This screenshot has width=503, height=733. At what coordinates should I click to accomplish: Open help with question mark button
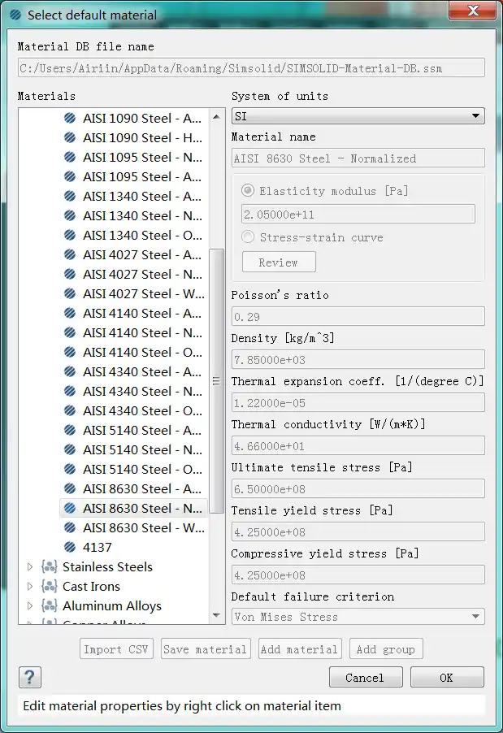tap(30, 677)
